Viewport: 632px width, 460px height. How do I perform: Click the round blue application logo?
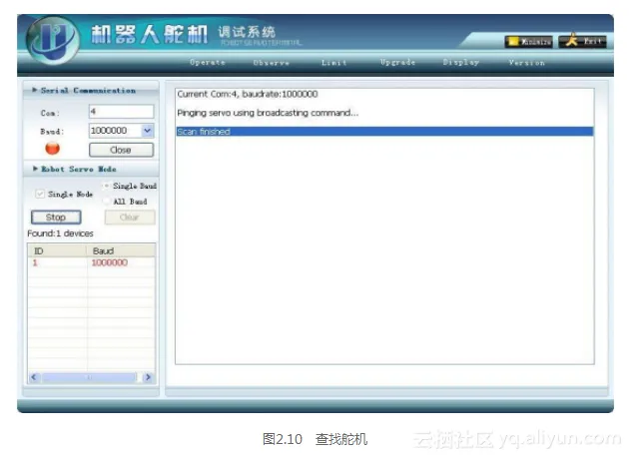[x=52, y=40]
